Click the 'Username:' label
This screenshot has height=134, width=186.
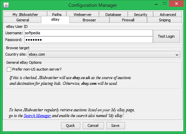[14, 33]
